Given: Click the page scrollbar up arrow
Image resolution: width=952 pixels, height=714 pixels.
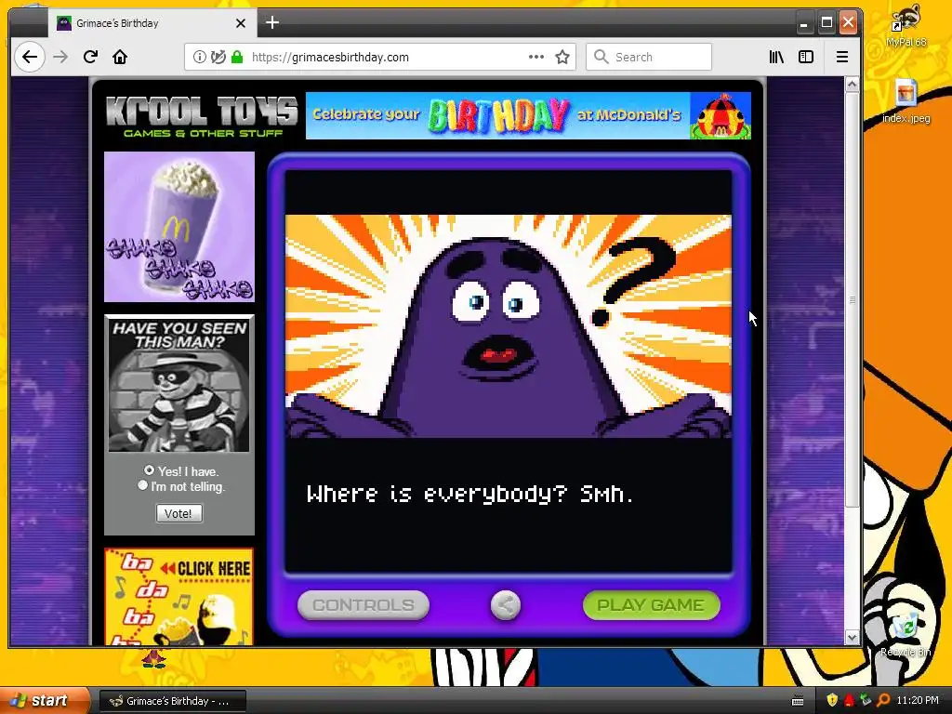Looking at the screenshot, I should tap(852, 85).
